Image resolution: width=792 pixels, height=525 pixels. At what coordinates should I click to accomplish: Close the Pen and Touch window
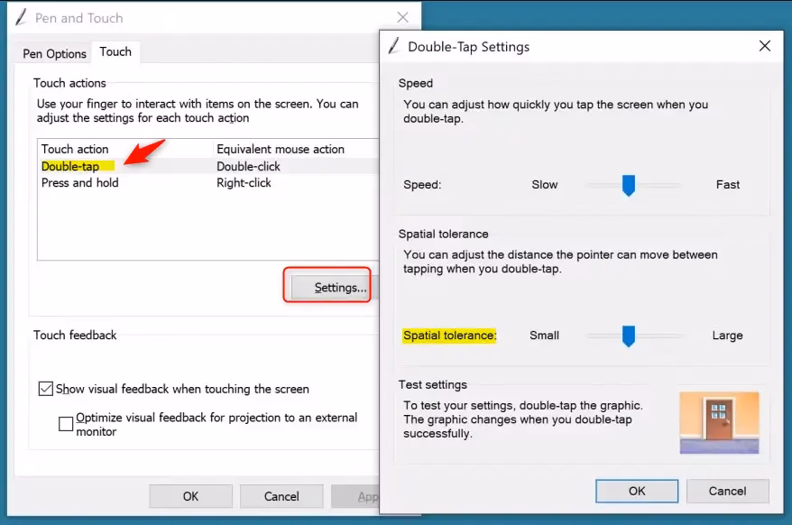coord(403,17)
